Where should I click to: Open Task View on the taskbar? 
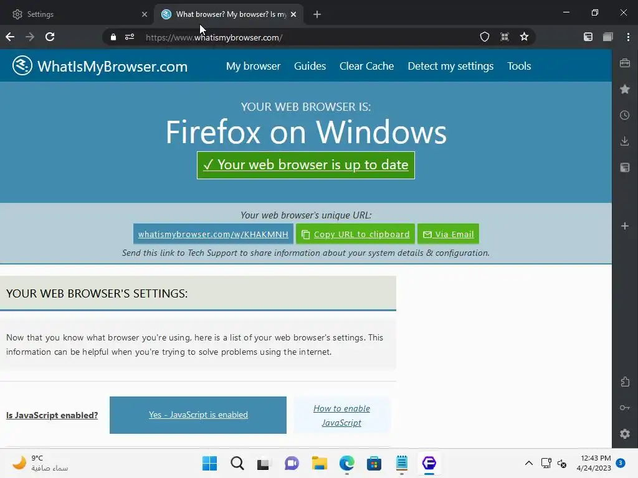264,463
